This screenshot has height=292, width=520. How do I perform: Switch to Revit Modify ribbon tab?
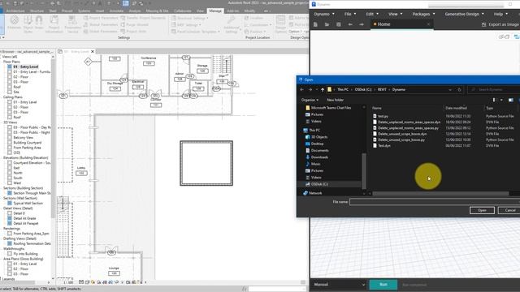click(x=249, y=11)
